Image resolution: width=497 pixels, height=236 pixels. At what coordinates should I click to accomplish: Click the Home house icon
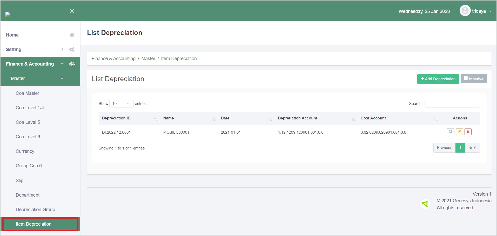[72, 35]
